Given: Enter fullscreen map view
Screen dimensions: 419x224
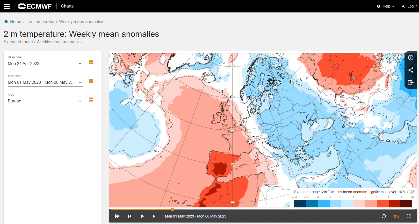Looking at the screenshot, I should pos(409,216).
